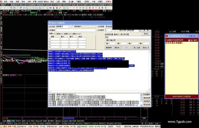Open the 工具 menu

58,2
